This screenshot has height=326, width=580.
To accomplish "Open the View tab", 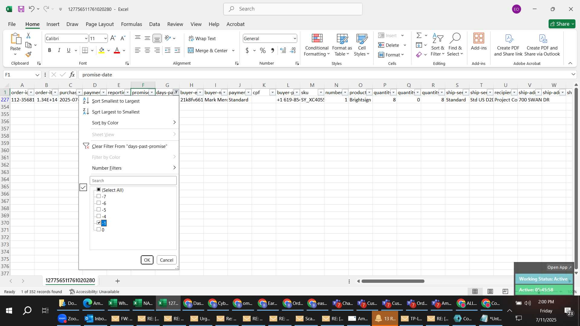I will point(196,24).
